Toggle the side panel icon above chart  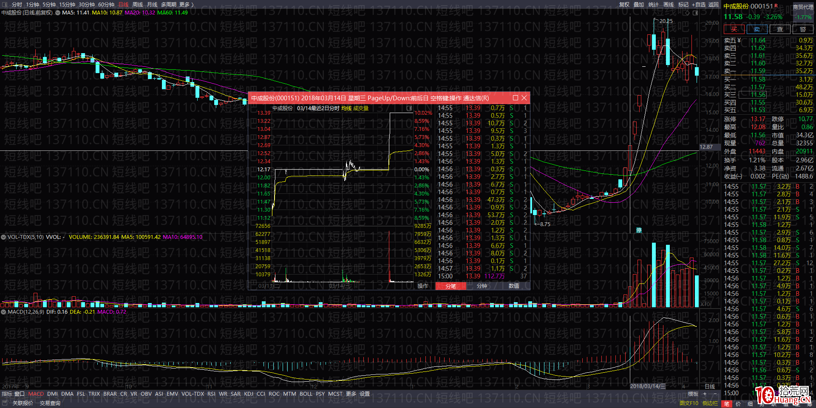(x=695, y=13)
